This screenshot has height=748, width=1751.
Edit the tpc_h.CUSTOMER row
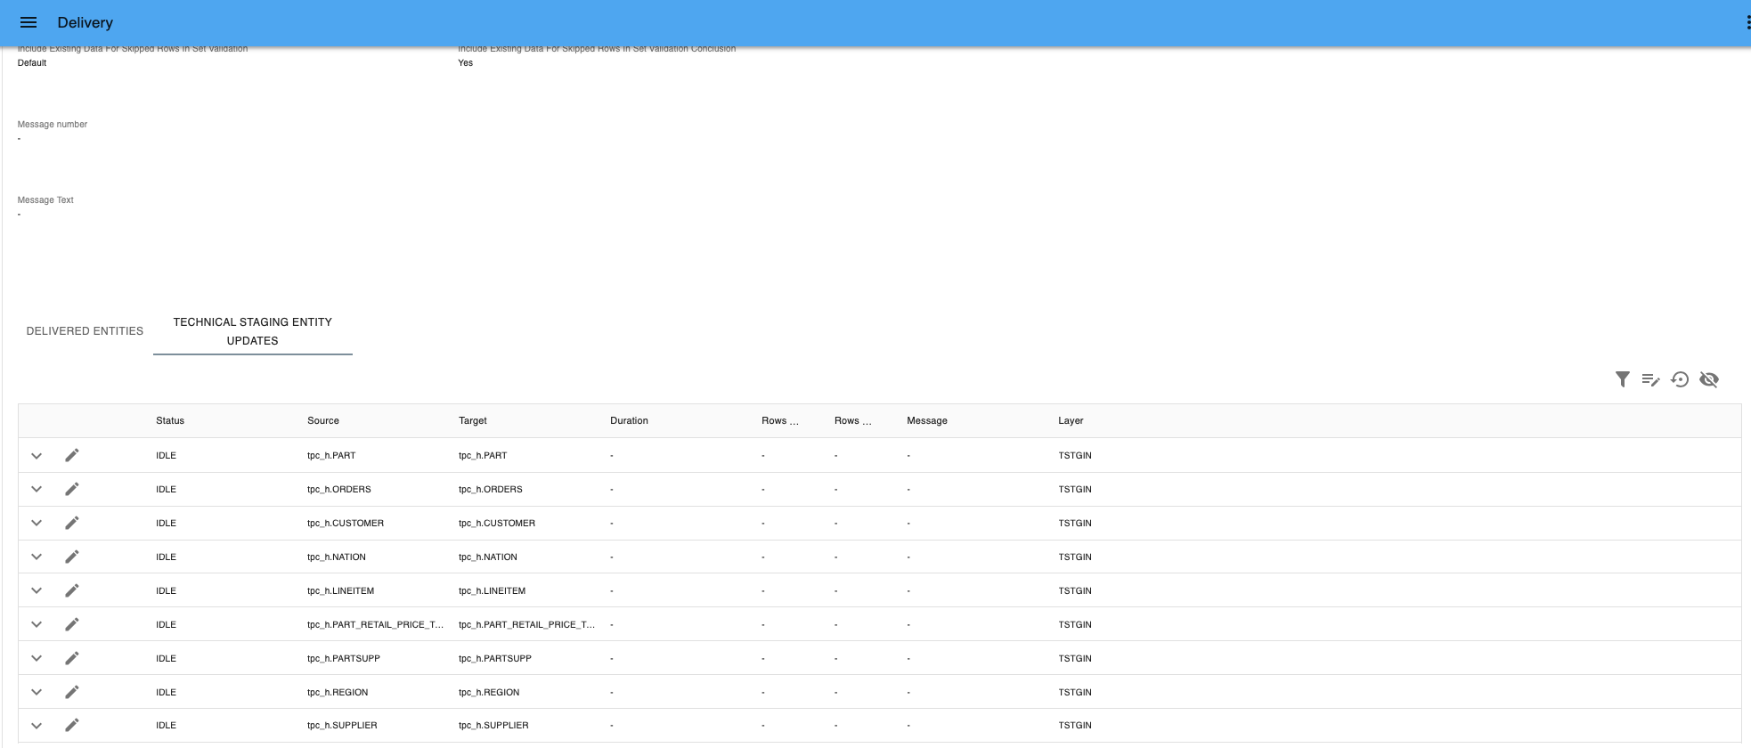click(72, 523)
